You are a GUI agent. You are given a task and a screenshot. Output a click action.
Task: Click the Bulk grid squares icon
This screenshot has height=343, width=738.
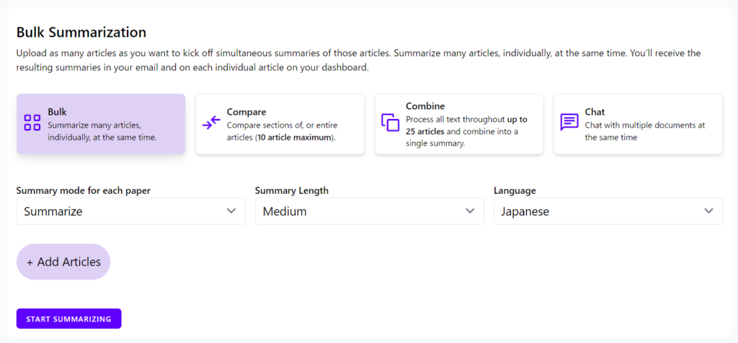(x=32, y=122)
